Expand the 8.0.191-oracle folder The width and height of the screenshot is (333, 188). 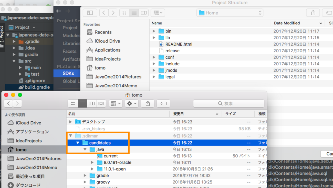point(92,162)
